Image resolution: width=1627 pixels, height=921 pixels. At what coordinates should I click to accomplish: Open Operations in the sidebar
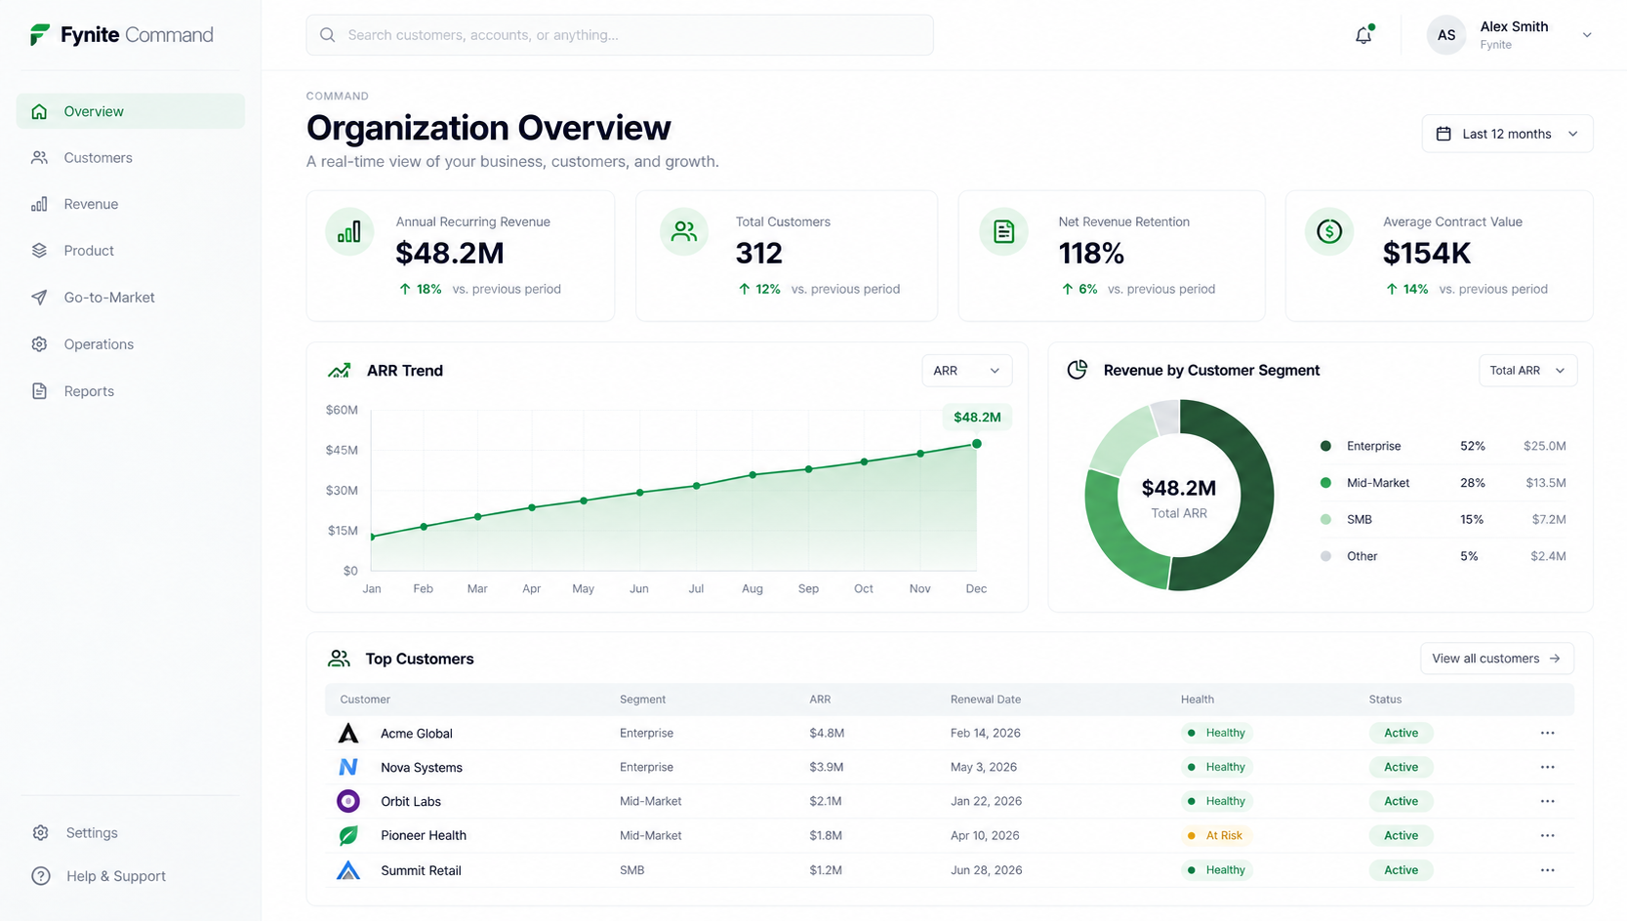(131, 344)
